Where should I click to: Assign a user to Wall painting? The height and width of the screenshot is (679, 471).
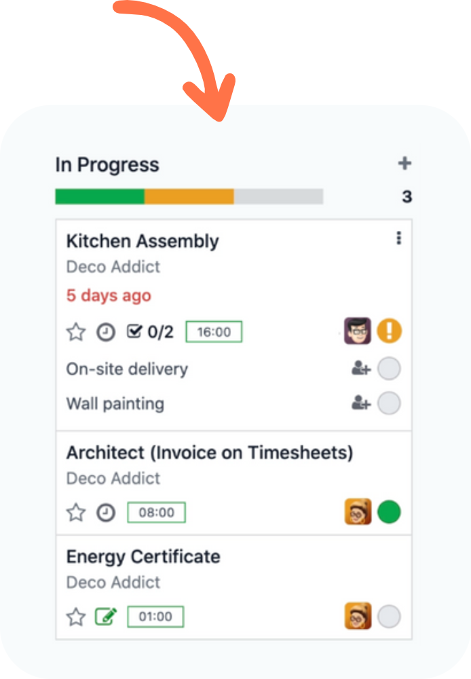pos(361,403)
